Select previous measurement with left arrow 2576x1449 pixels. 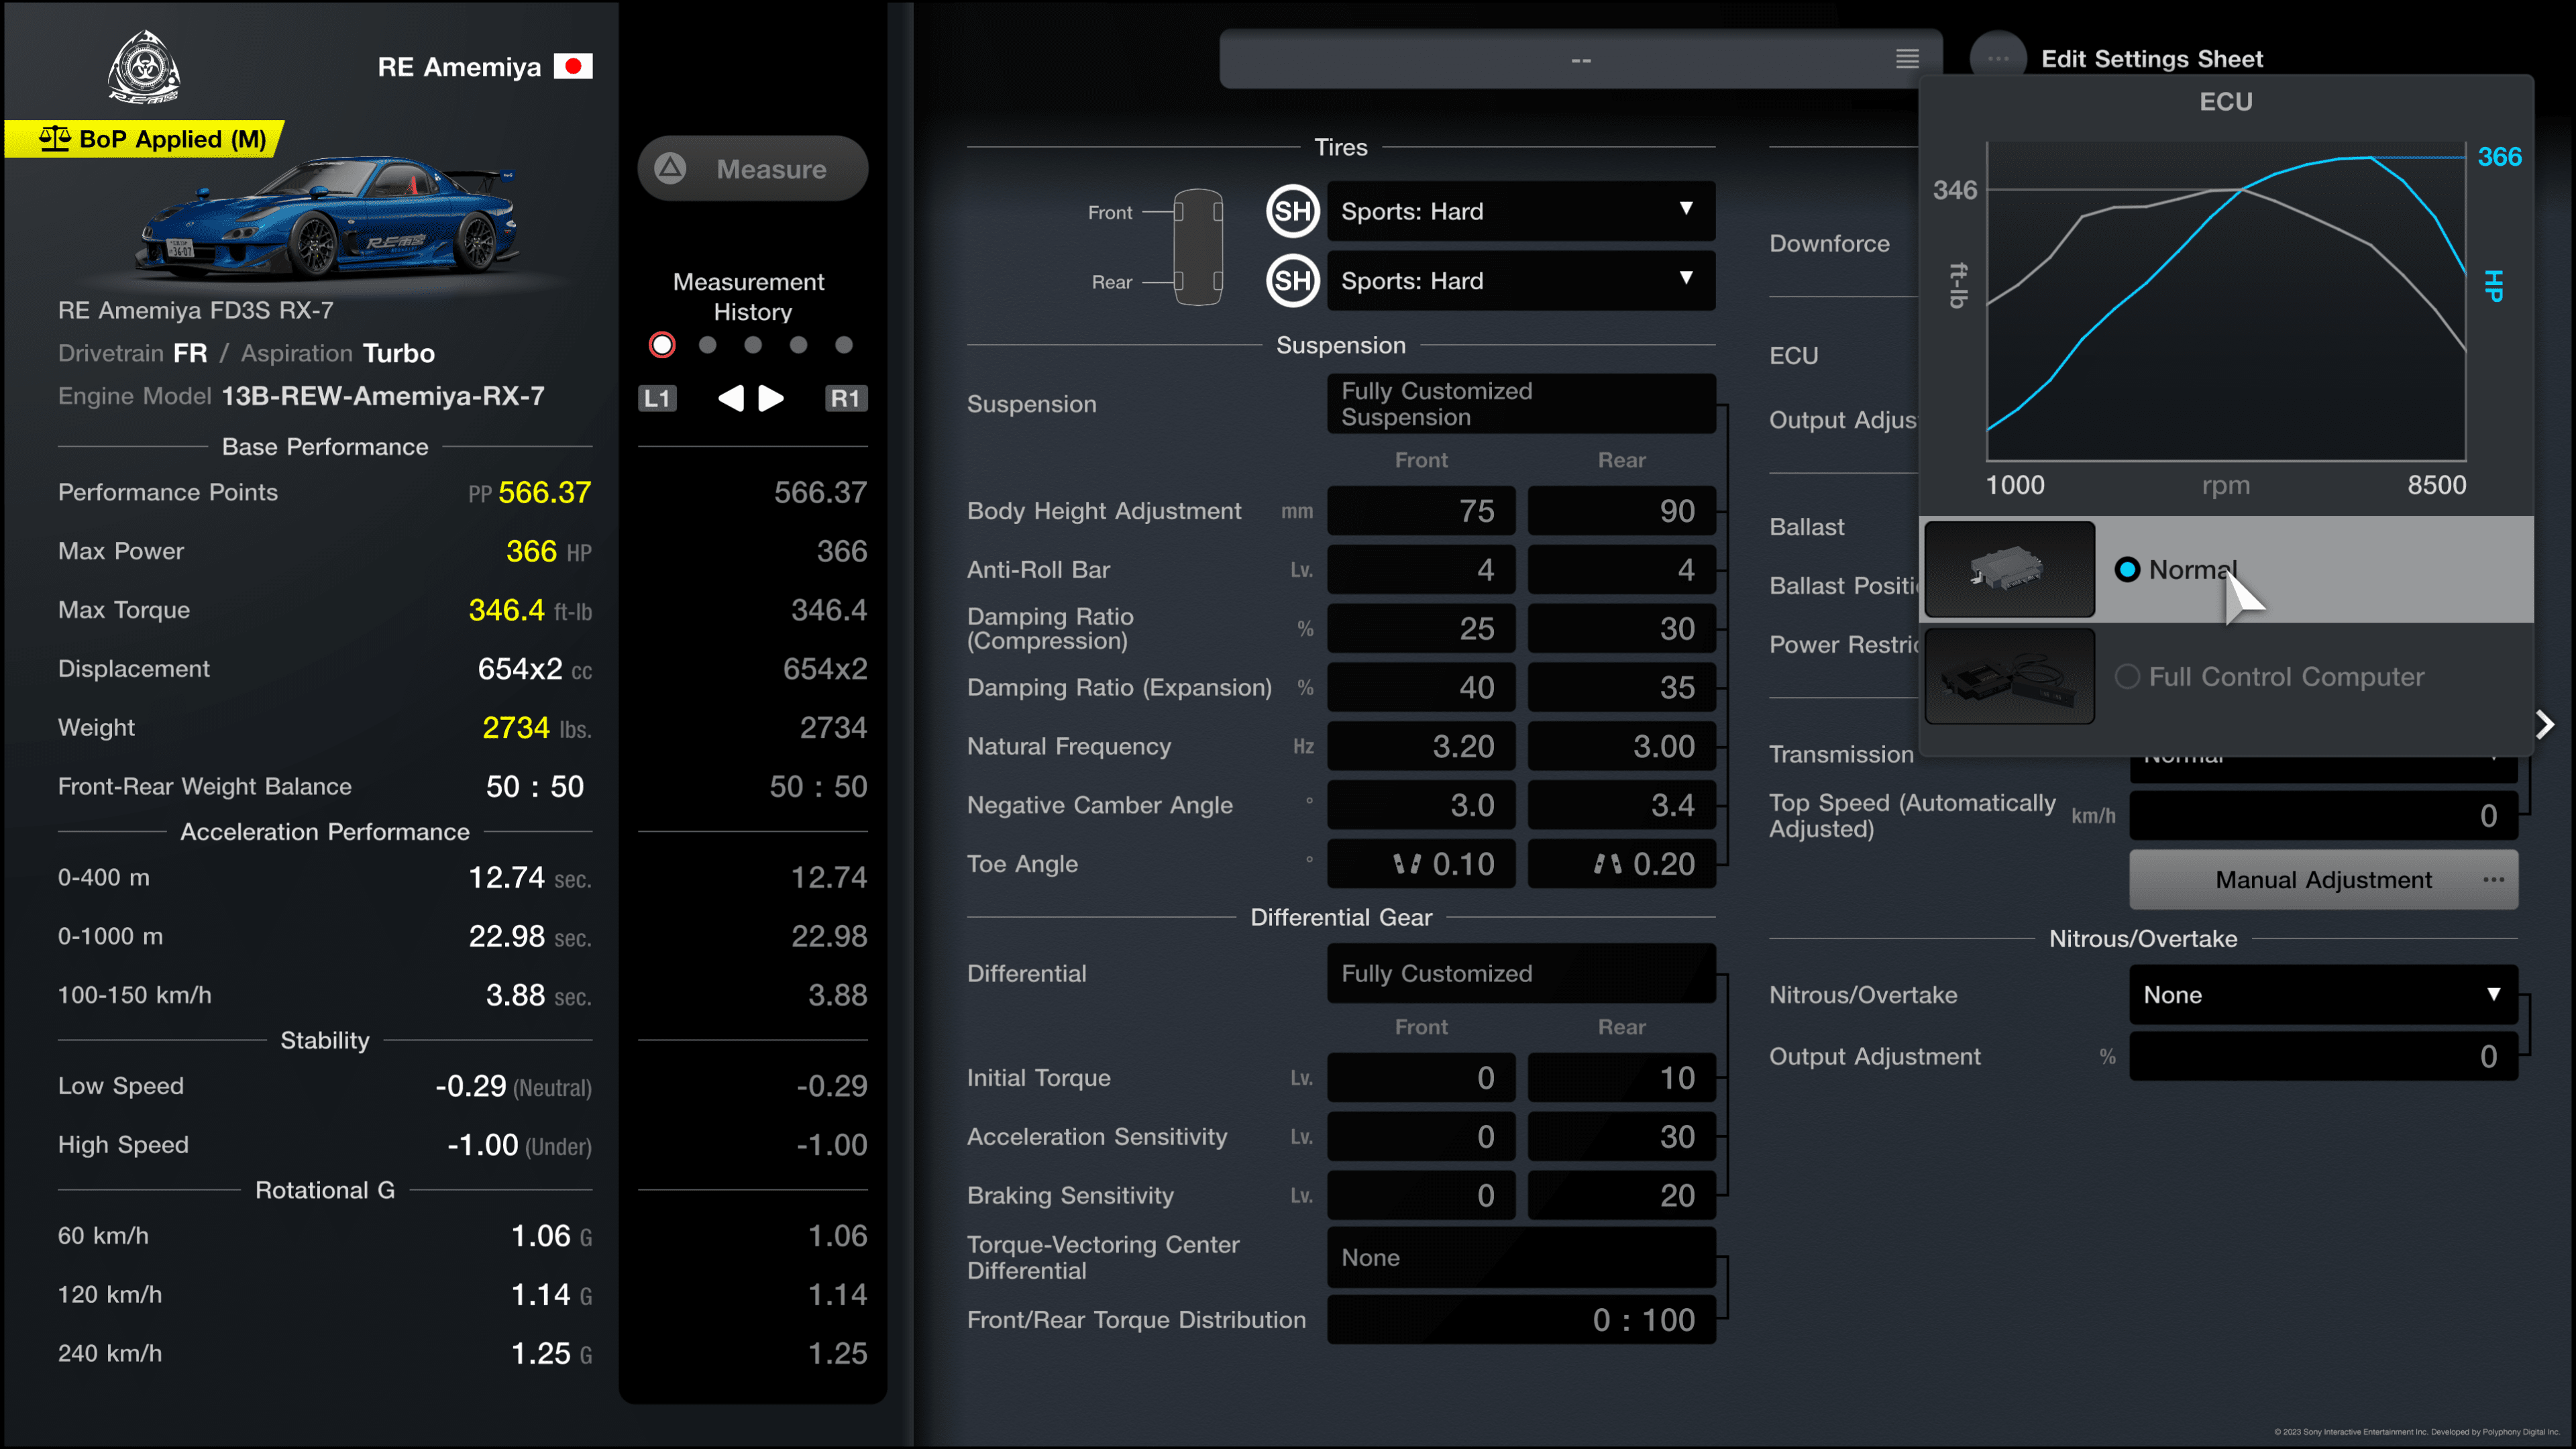[x=731, y=398]
